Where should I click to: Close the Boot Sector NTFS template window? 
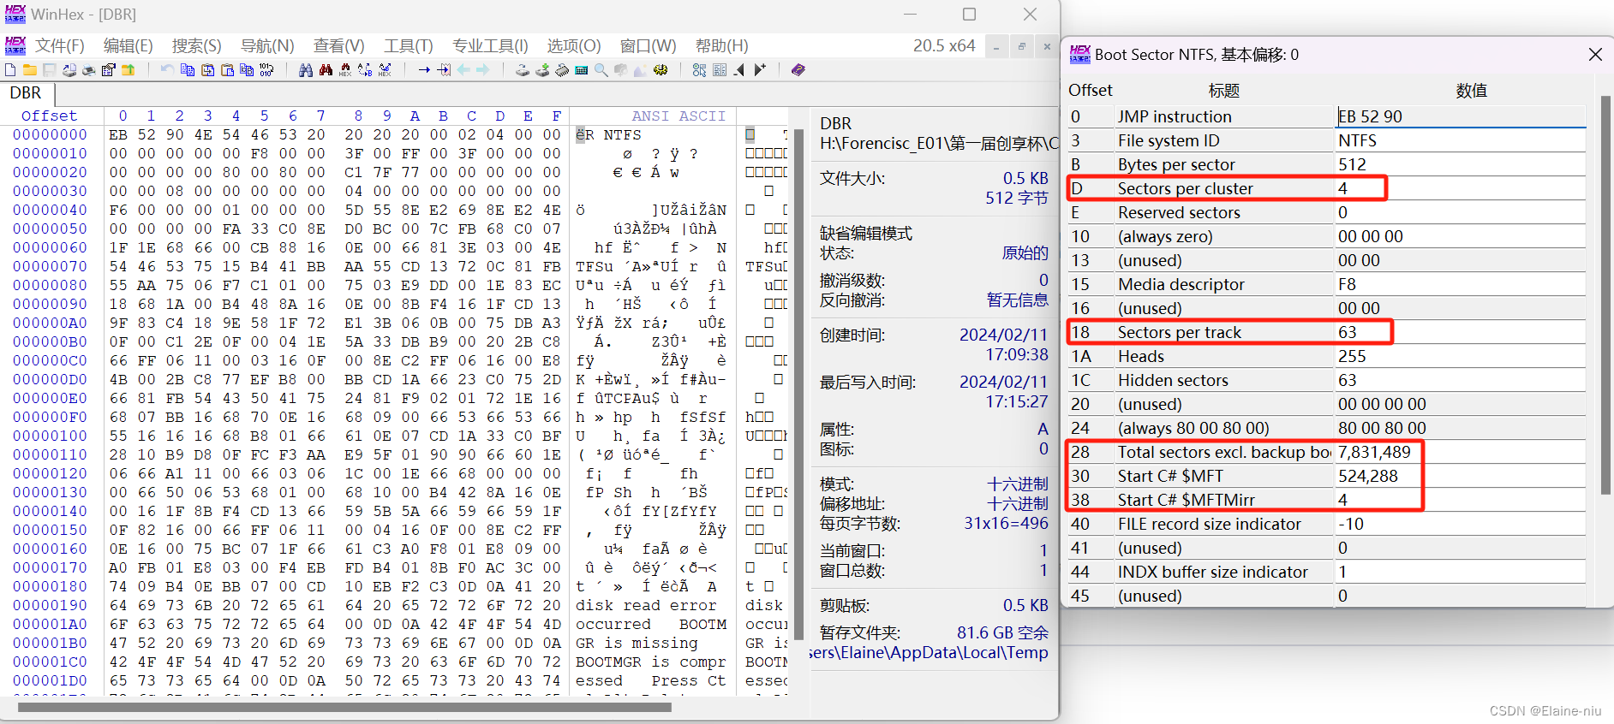[1594, 54]
